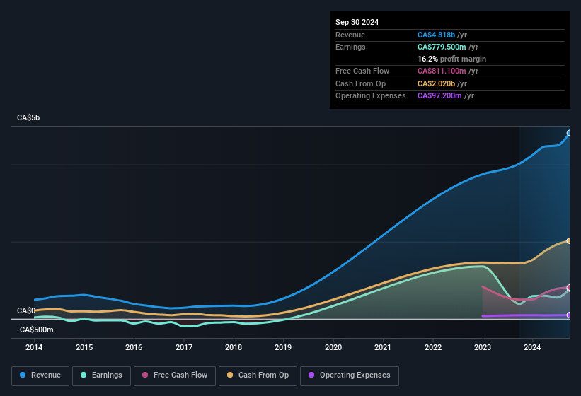This screenshot has height=396, width=581.
Task: Toggle the Revenue legend button
Action: [40, 376]
